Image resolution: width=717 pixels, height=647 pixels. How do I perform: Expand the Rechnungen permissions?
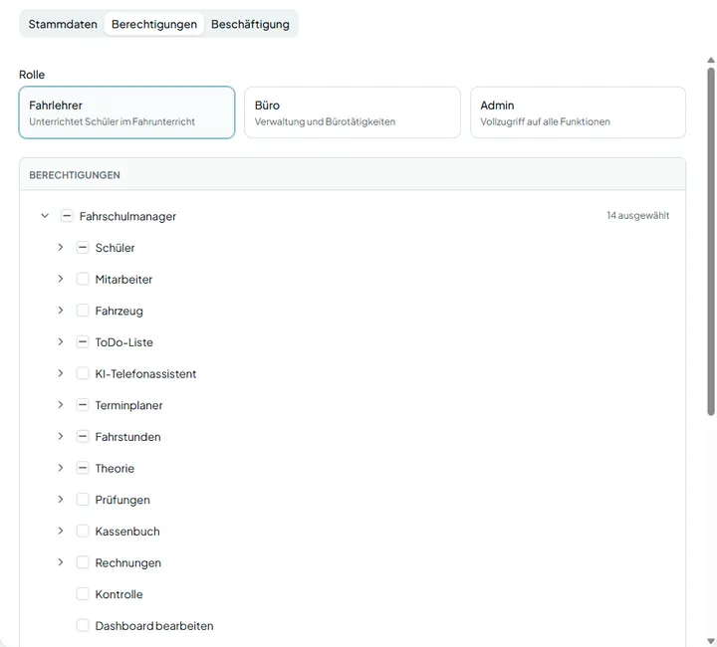[61, 562]
